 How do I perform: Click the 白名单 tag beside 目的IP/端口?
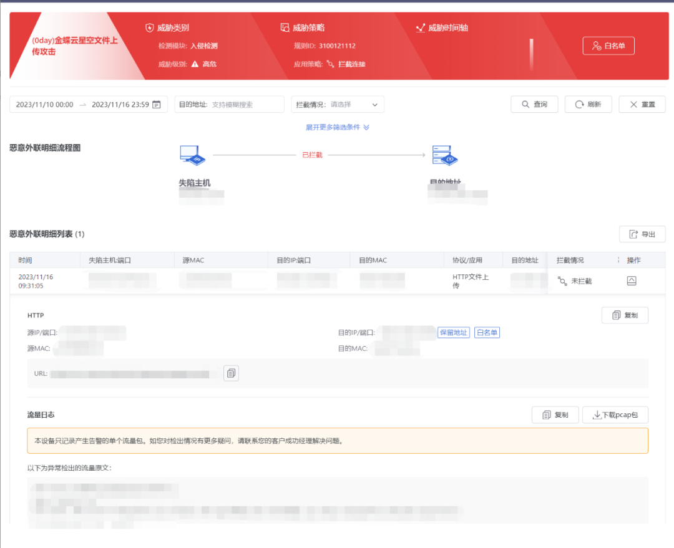click(487, 332)
